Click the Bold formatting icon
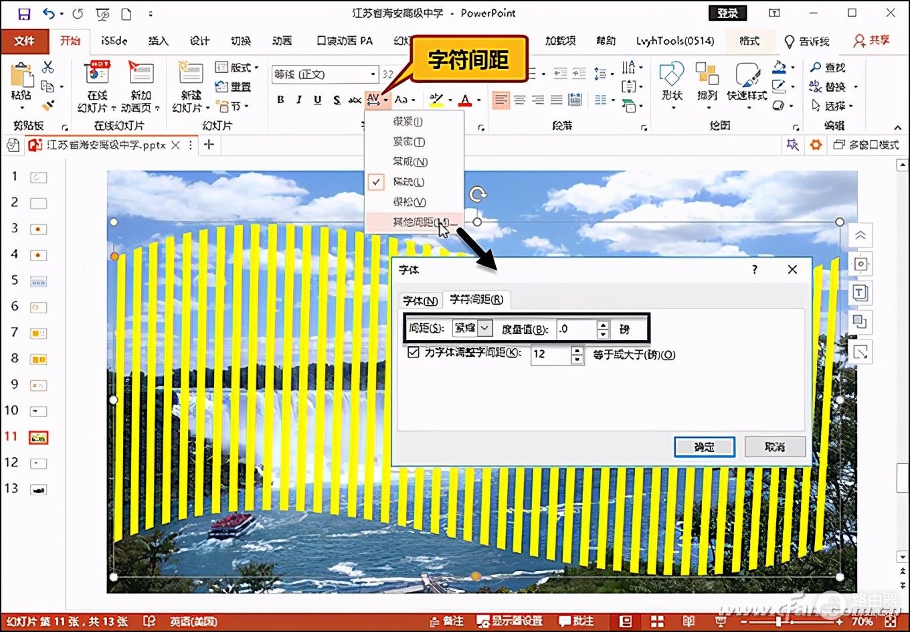This screenshot has width=910, height=632. coord(280,100)
